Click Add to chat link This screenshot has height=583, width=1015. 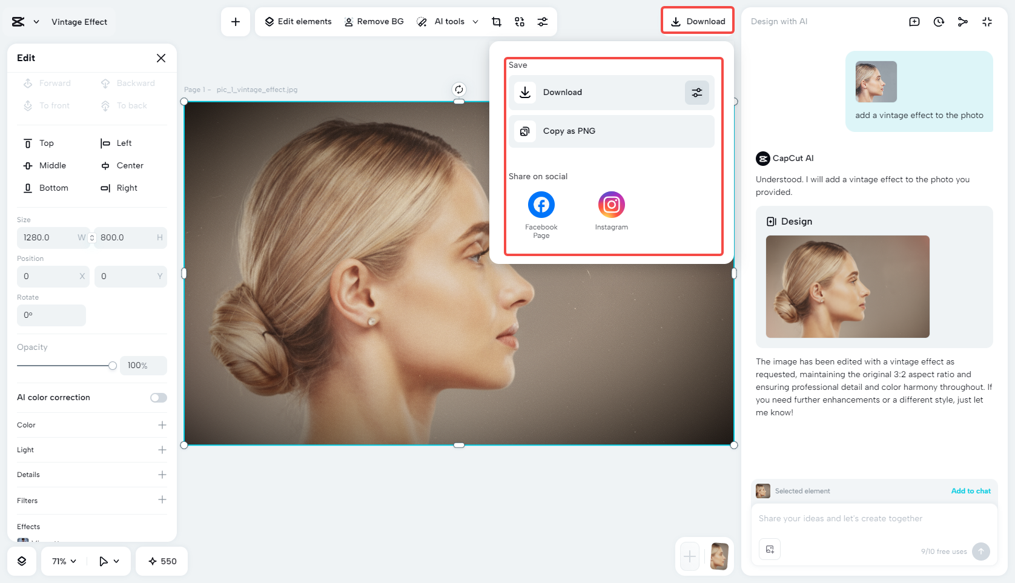click(971, 491)
